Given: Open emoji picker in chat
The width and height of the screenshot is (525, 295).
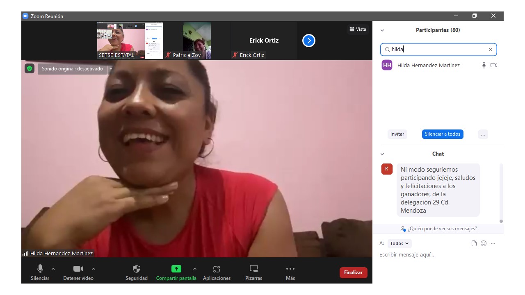Looking at the screenshot, I should 484,243.
